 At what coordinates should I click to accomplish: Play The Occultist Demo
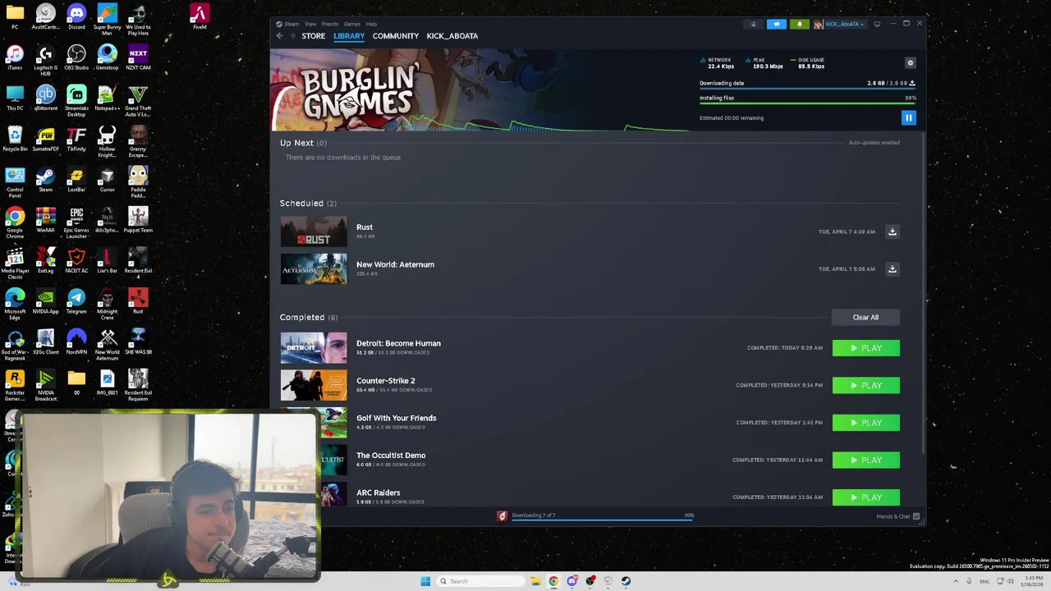(x=866, y=460)
